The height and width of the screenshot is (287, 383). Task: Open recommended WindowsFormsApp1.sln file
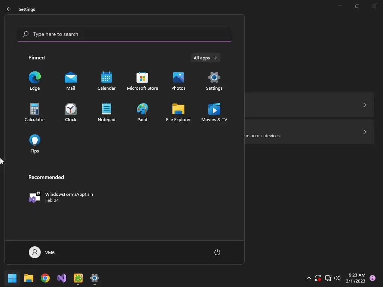click(61, 197)
